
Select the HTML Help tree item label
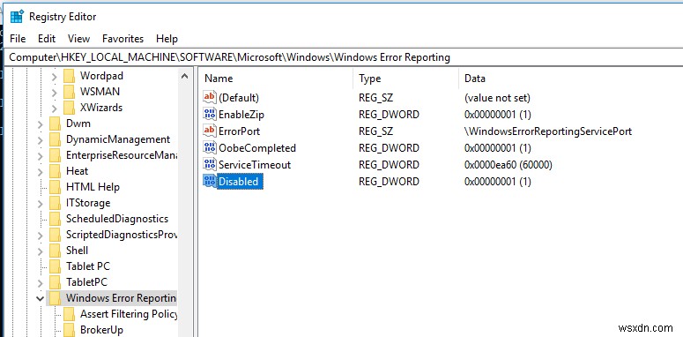(x=93, y=187)
